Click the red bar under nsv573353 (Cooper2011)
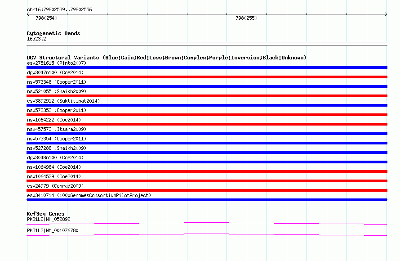 (207, 115)
